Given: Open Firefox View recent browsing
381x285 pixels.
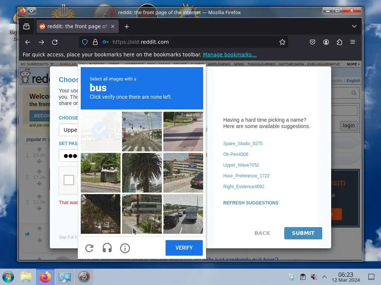Looking at the screenshot, I should coord(26,26).
